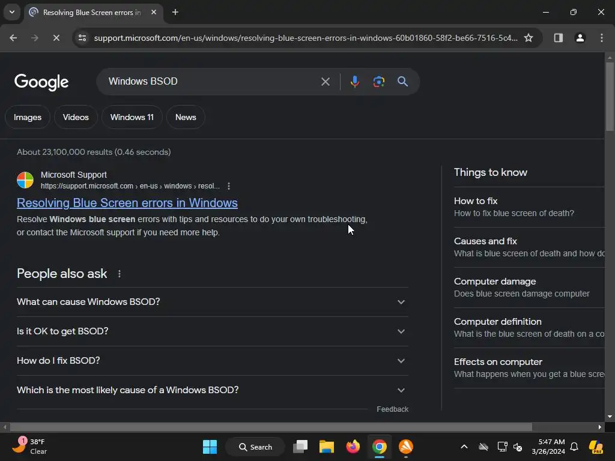Image resolution: width=615 pixels, height=461 pixels.
Task: Click the clock showing 5:47 AM
Action: tap(548, 447)
